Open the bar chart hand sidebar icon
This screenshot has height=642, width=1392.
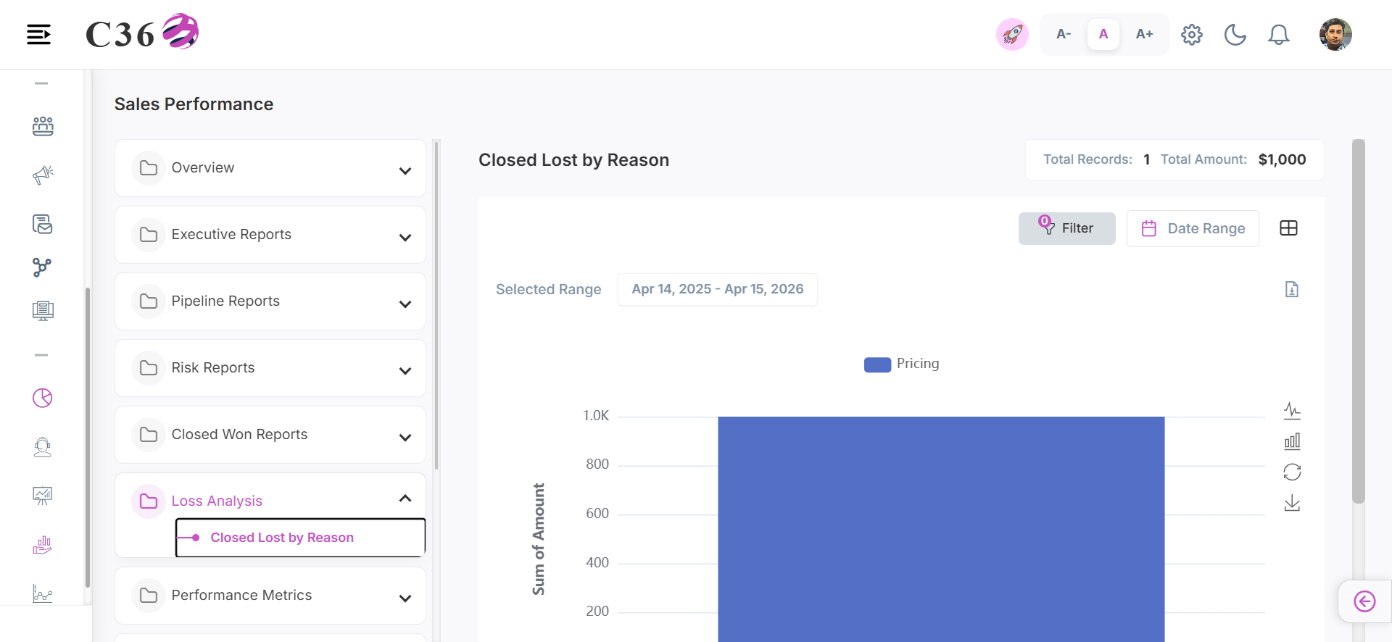[x=43, y=545]
